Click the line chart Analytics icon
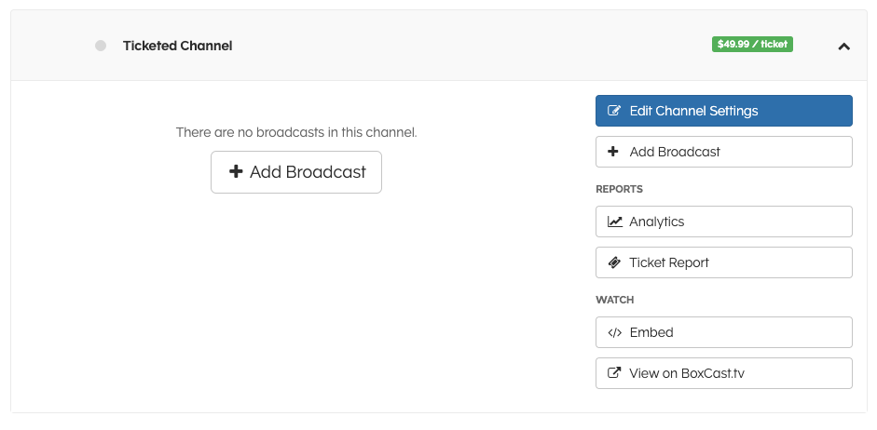The width and height of the screenshot is (877, 430). [614, 222]
